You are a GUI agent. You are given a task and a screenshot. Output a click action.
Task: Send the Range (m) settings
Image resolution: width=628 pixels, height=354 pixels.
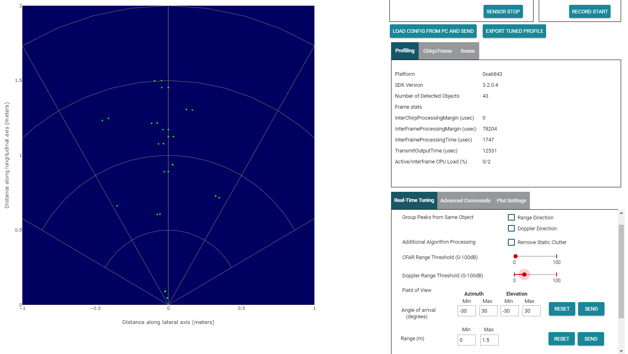(x=591, y=339)
